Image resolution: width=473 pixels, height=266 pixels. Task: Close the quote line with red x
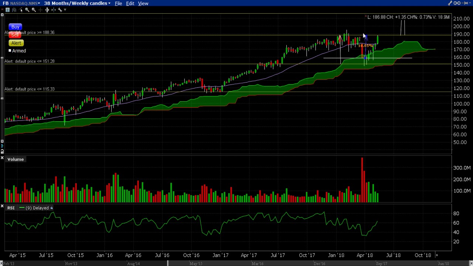pyautogui.click(x=366, y=17)
